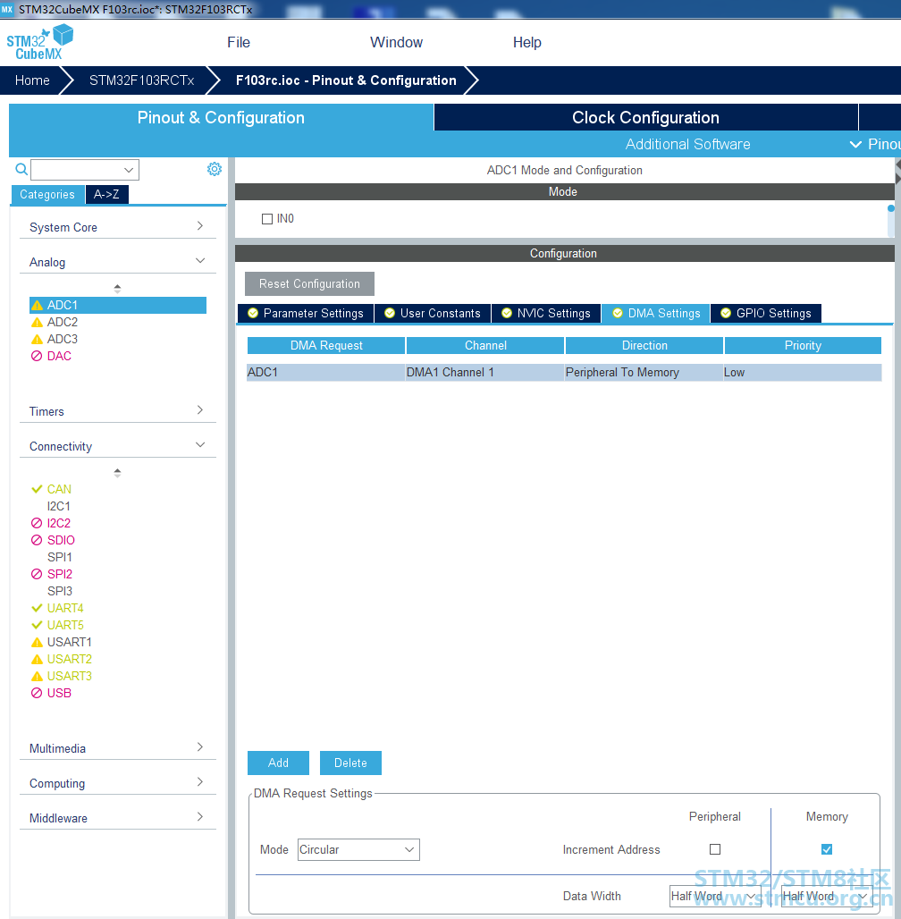The image size is (901, 919).
Task: Click the STM32CubeMX logo icon
Action: pos(40,42)
